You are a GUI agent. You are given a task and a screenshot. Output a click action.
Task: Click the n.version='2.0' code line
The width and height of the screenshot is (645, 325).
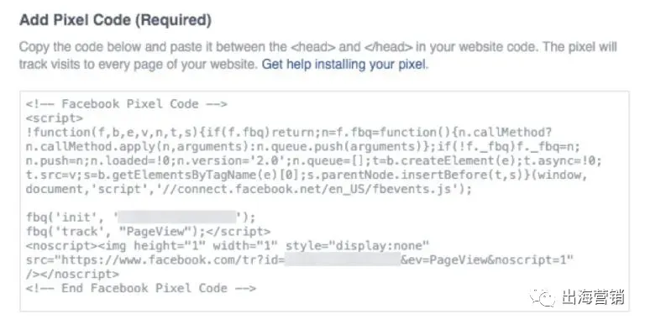tap(313, 161)
